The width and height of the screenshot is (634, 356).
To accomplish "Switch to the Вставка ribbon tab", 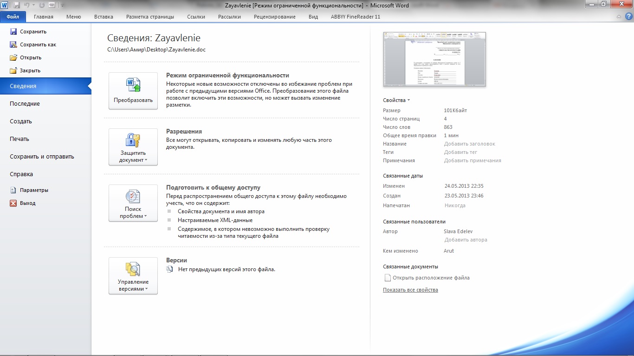I will tap(104, 17).
